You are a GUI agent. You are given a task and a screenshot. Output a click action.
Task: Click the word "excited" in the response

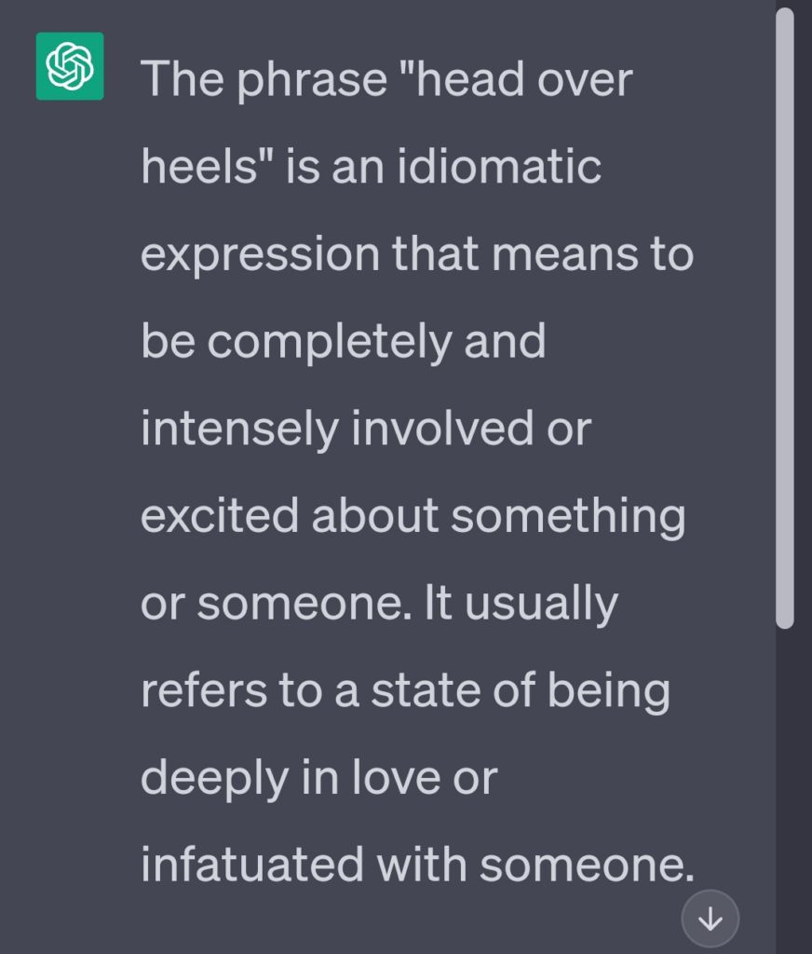point(219,517)
